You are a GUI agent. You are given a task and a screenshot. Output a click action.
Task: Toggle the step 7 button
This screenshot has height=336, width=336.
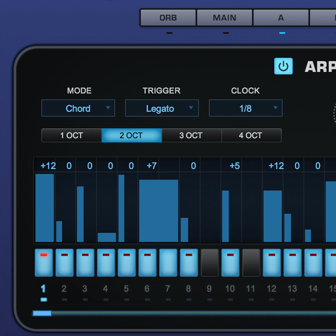(x=168, y=263)
